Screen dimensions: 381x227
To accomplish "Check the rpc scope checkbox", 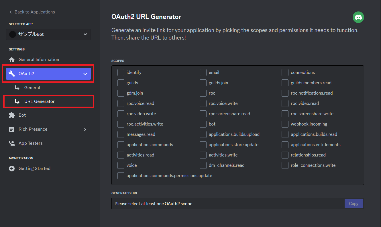I will tap(203, 93).
